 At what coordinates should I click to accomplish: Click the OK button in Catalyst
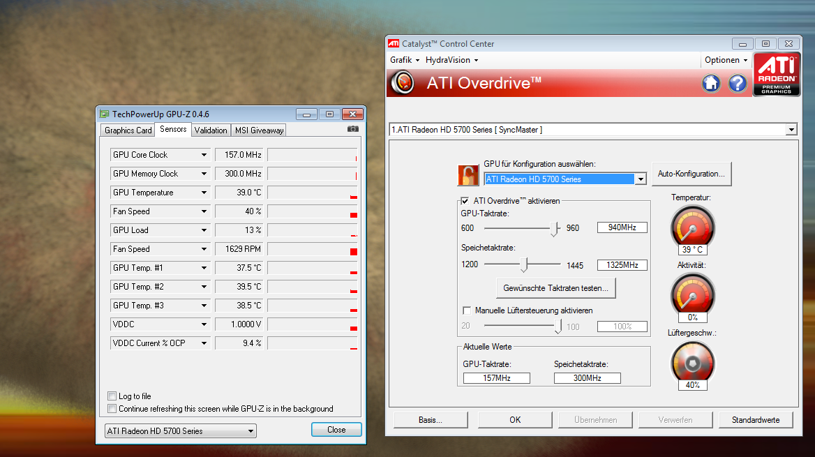coord(515,420)
